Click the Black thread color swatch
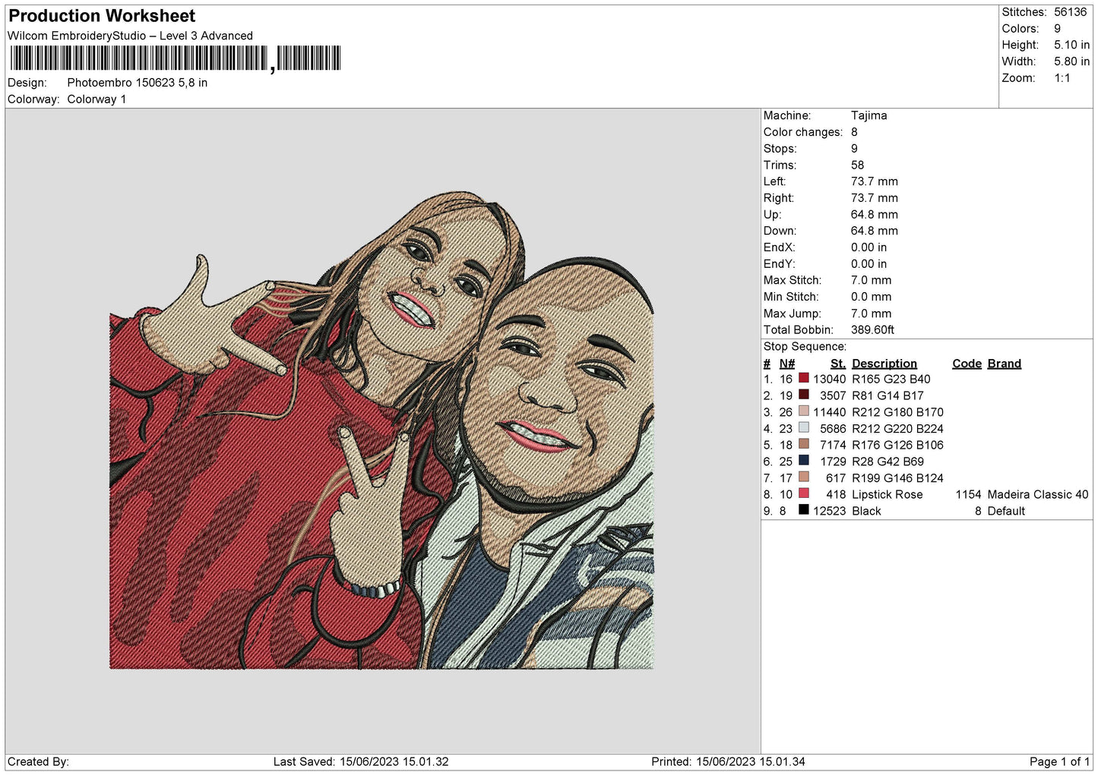The width and height of the screenshot is (1098, 775). 803,510
